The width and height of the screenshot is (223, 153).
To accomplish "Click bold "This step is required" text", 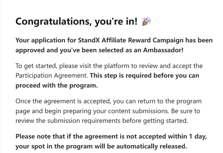I will 121,76.
